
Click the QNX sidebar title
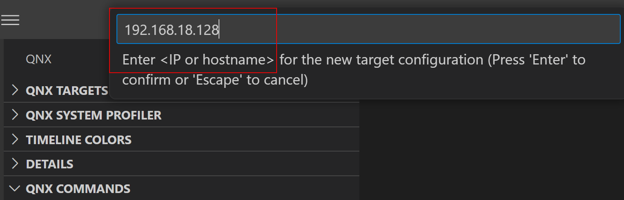(x=39, y=60)
